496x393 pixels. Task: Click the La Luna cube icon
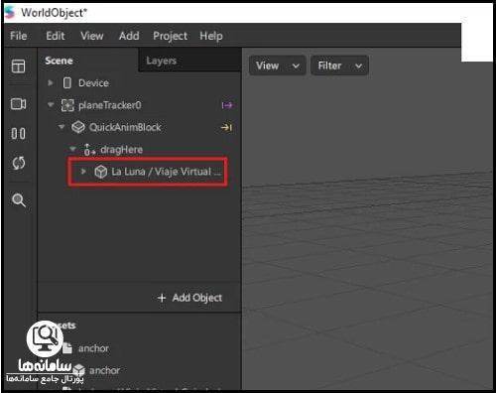pos(101,172)
